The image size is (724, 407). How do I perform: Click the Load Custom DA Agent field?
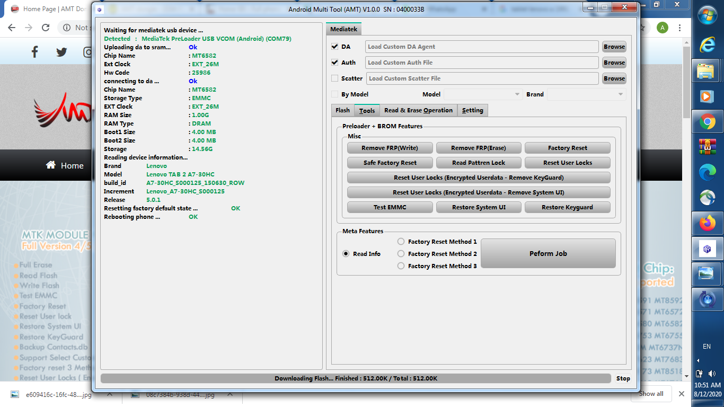pos(482,47)
